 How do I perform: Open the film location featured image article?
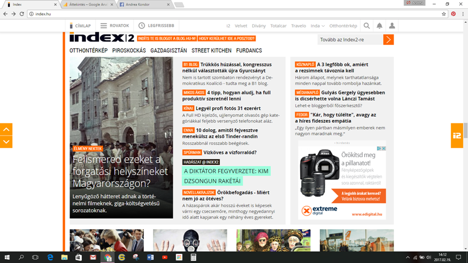click(121, 137)
